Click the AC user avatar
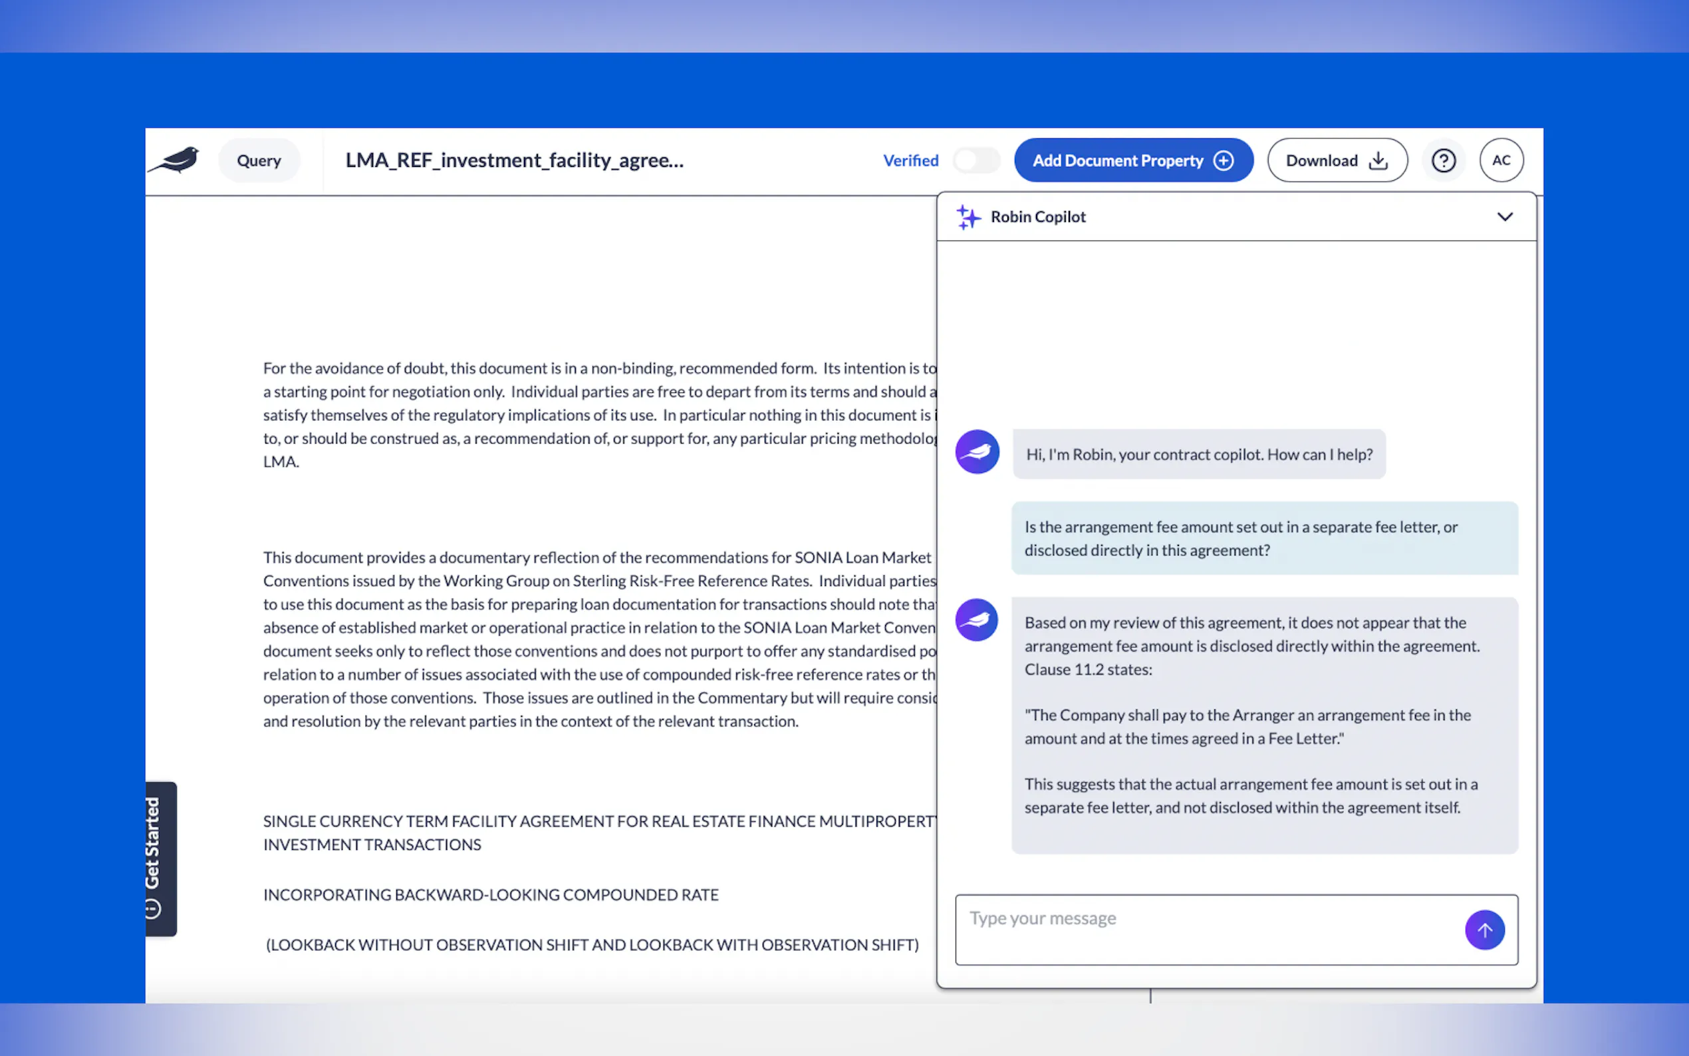Image resolution: width=1689 pixels, height=1056 pixels. click(x=1500, y=161)
